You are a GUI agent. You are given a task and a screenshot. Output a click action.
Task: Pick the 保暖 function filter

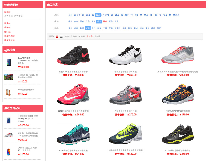[124, 28]
